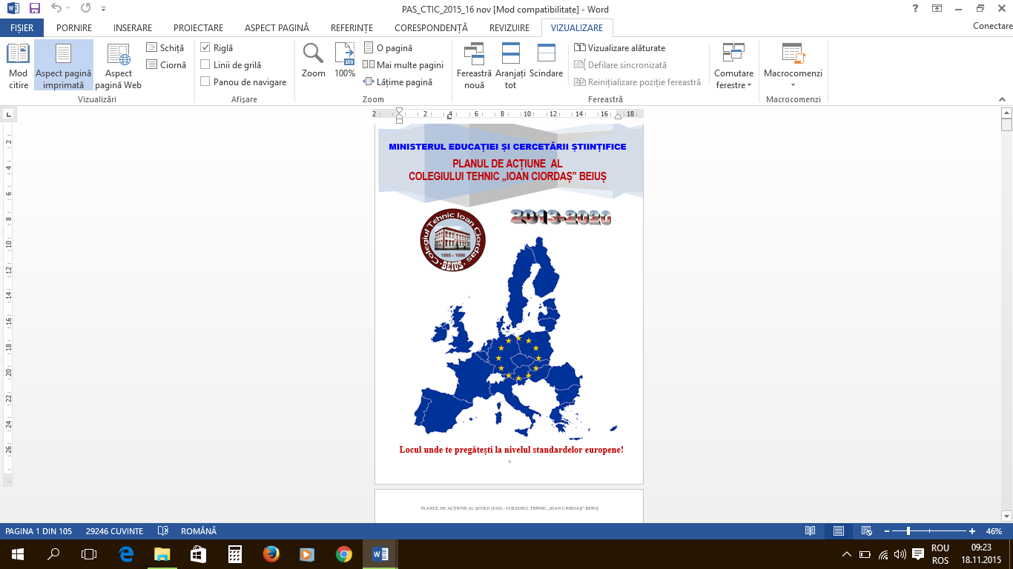
Task: Click Scindare to split window
Action: 547,61
